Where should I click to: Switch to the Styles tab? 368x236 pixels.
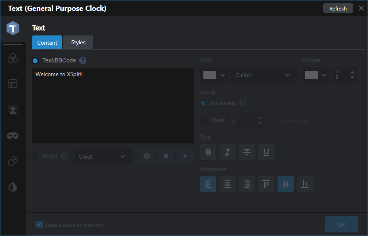click(78, 42)
